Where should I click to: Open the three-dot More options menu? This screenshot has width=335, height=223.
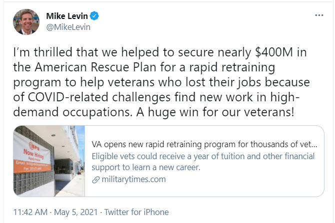click(319, 15)
